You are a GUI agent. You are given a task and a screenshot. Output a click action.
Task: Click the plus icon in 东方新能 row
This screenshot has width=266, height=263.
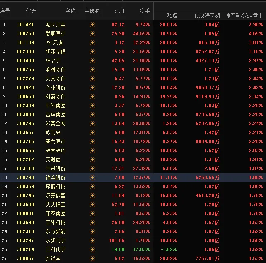pyautogui.click(x=92, y=231)
